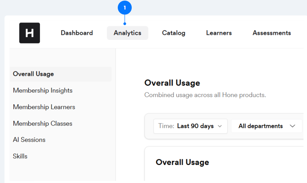Viewport: 307px width, 183px height.
Task: Open AI Sessions in the sidebar
Action: (29, 140)
